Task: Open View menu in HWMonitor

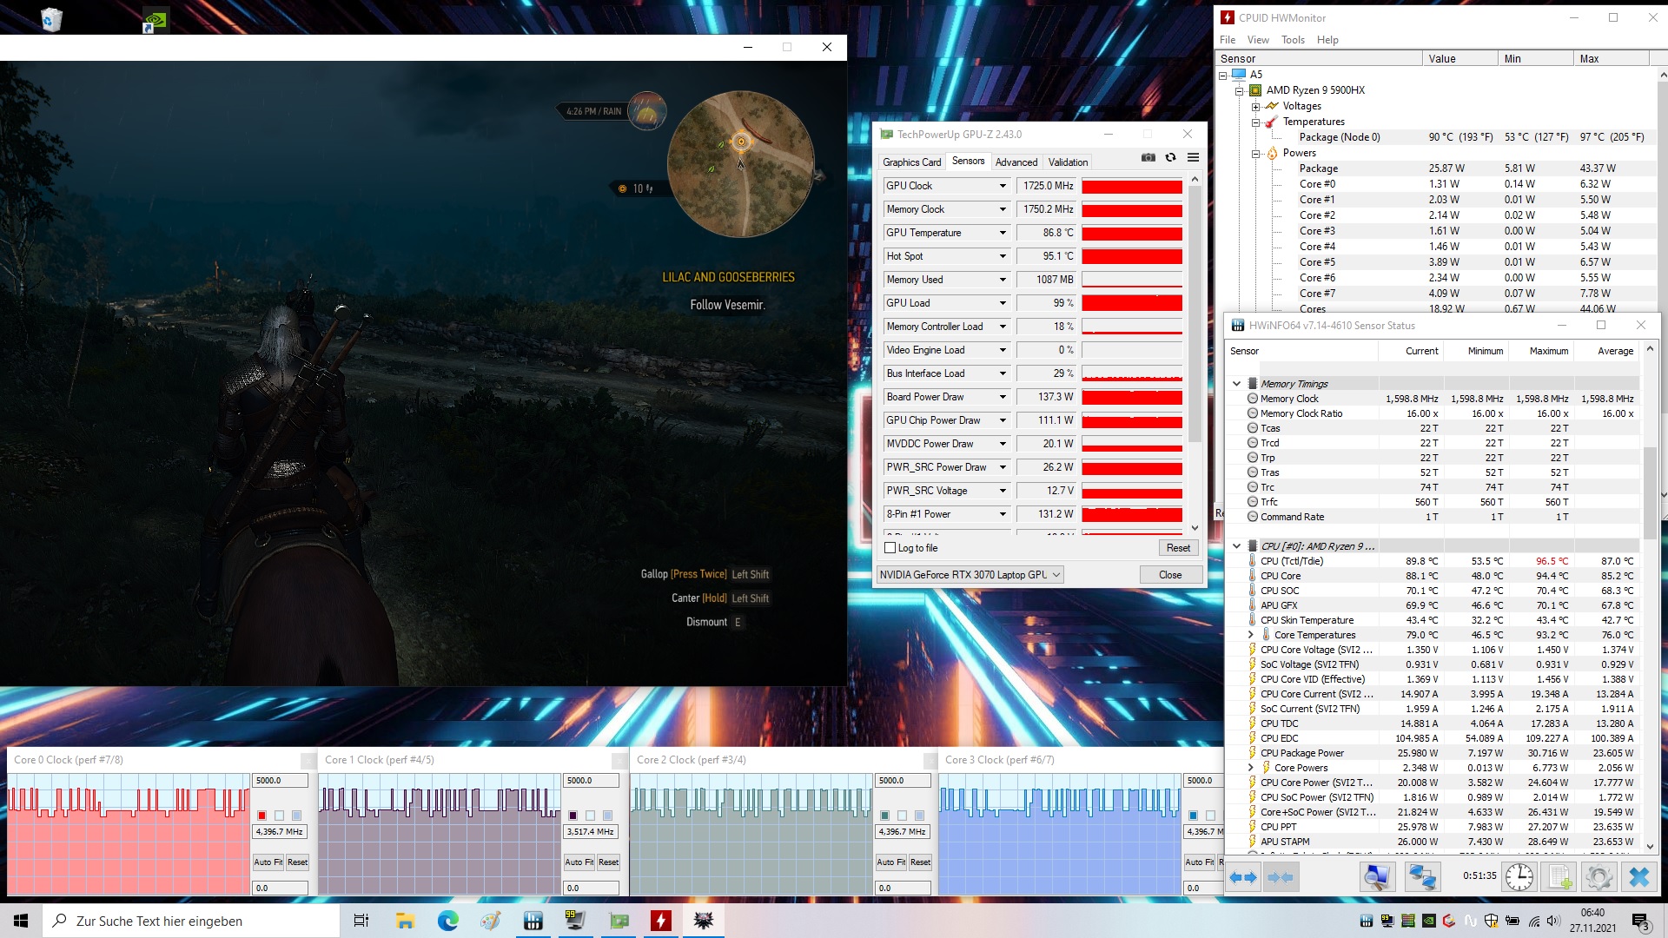Action: click(1257, 40)
